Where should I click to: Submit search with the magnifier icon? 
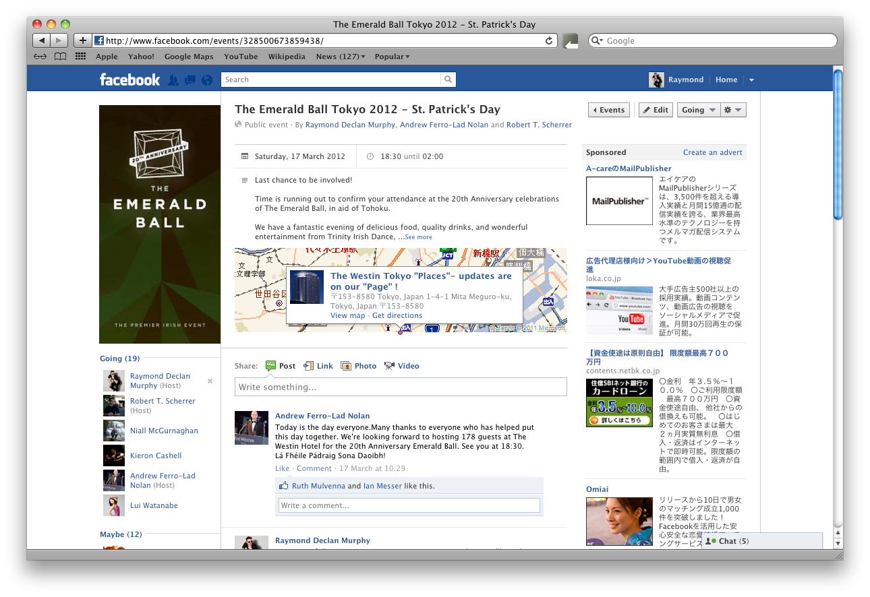click(x=448, y=80)
